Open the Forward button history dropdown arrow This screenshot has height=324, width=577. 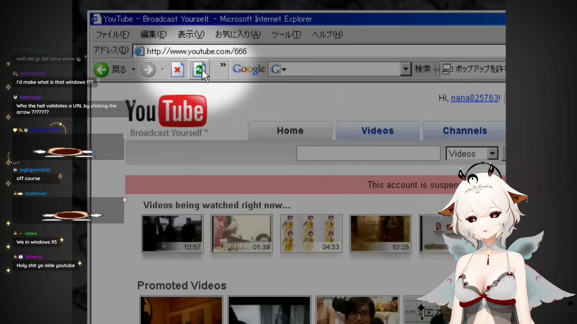[x=163, y=70]
